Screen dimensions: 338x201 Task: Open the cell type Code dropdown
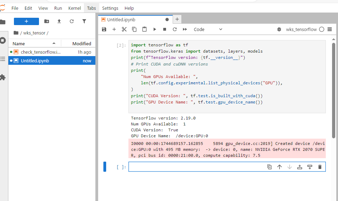click(208, 29)
